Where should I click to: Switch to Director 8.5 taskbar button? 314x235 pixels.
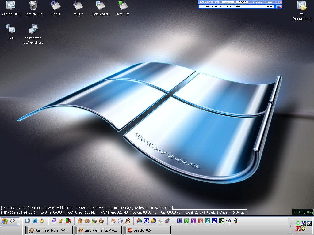point(147,230)
